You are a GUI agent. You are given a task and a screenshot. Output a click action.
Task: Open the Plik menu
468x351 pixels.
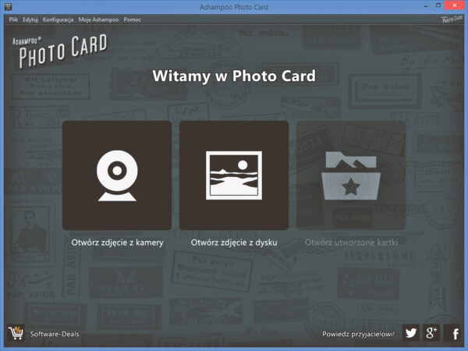tap(13, 18)
